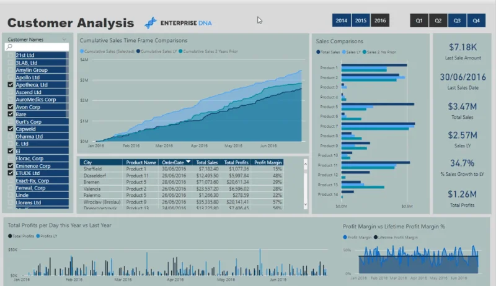Sort table by Total Sales header
Image resolution: width=496 pixels, height=286 pixels.
[x=207, y=162]
